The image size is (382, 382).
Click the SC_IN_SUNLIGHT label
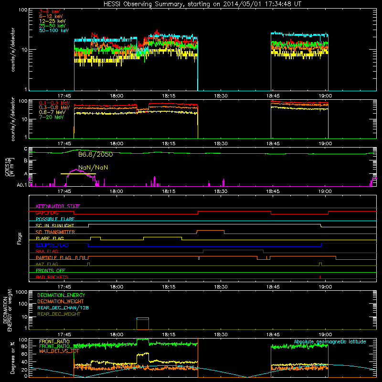tap(55, 225)
